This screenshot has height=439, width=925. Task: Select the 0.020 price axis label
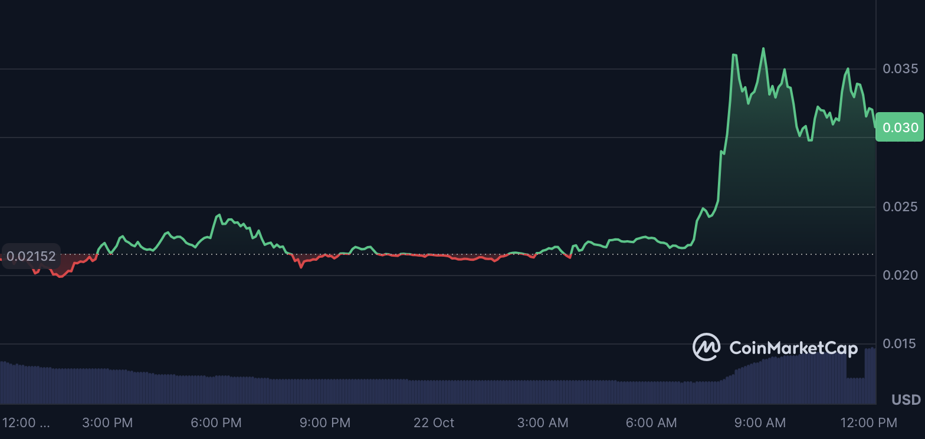click(x=900, y=275)
